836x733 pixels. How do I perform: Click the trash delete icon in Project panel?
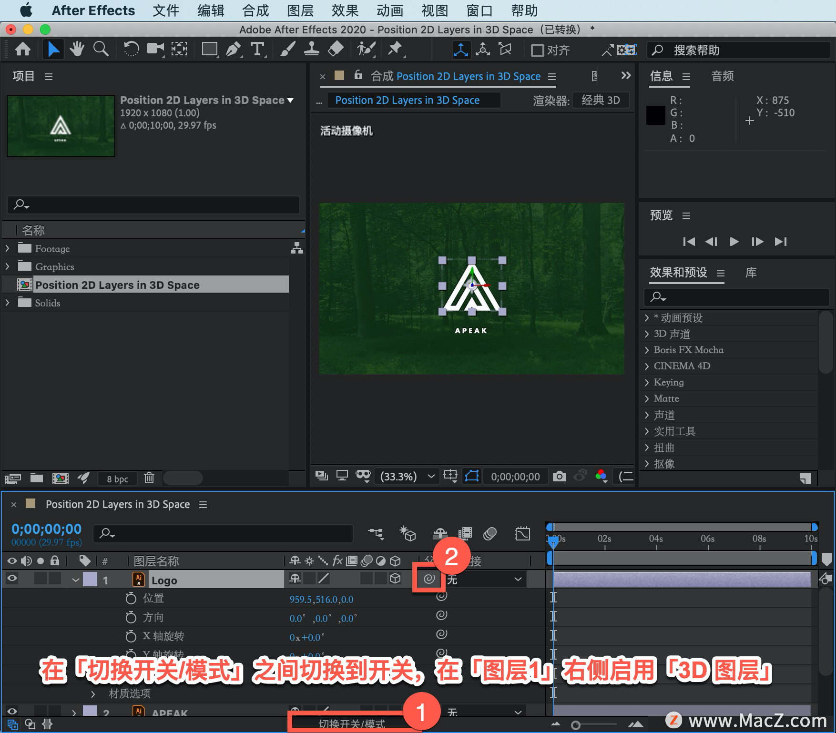(149, 478)
